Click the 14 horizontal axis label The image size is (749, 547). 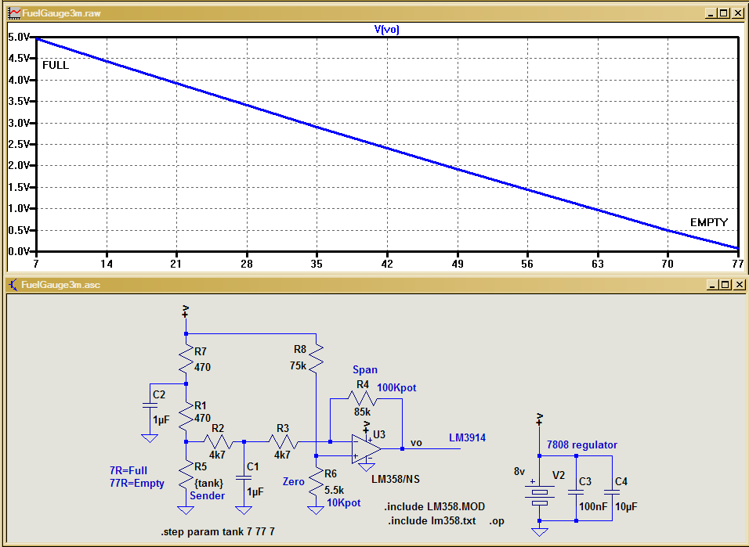107,264
